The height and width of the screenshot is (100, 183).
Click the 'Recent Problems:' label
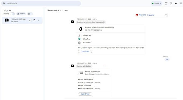pyautogui.click(x=85, y=85)
